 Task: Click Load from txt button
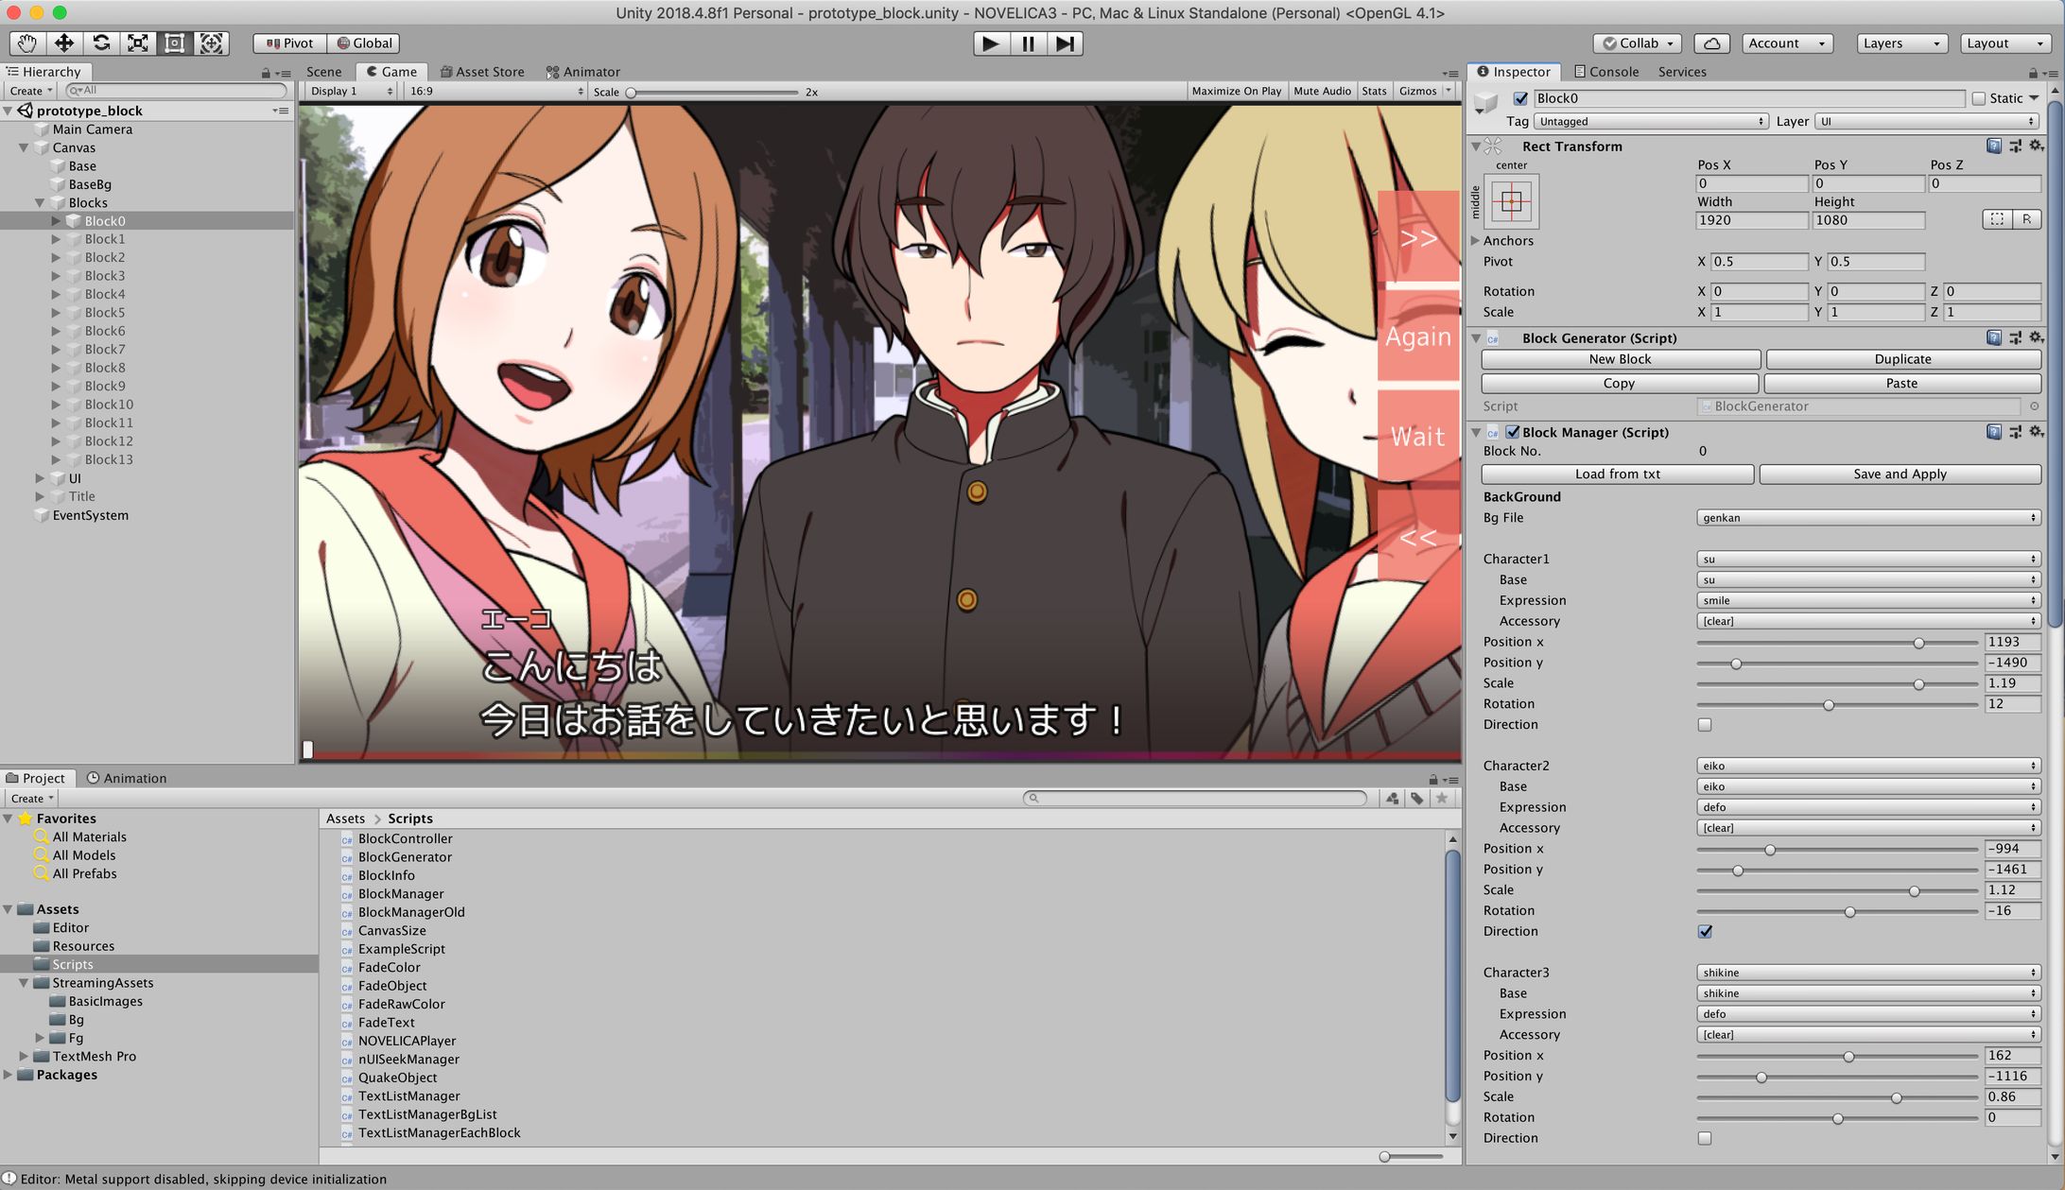(x=1617, y=474)
